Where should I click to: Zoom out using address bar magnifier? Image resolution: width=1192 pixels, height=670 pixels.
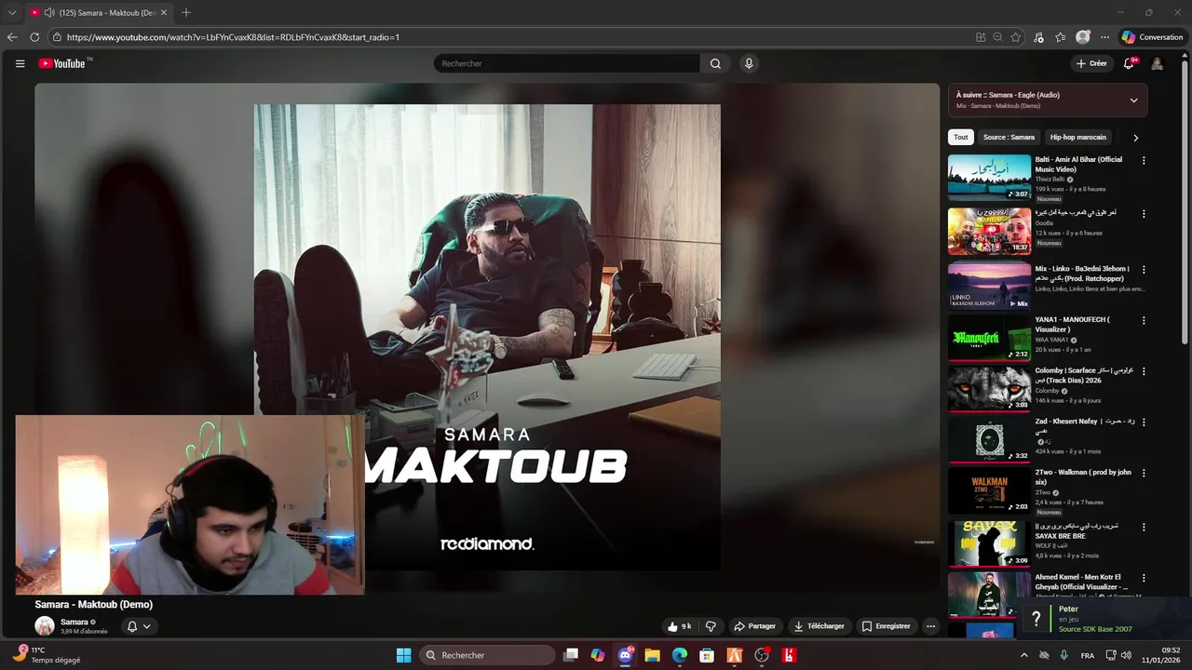click(997, 37)
